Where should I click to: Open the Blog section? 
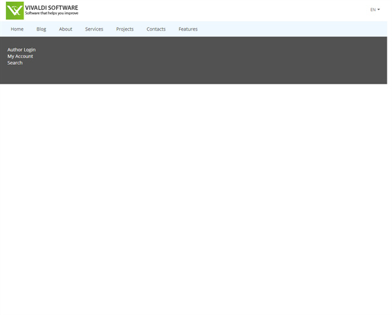tap(41, 29)
